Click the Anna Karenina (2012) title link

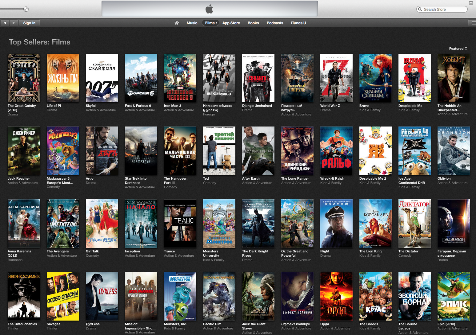19,253
